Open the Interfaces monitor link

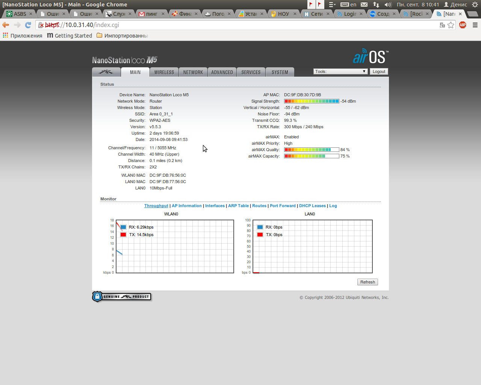[215, 206]
